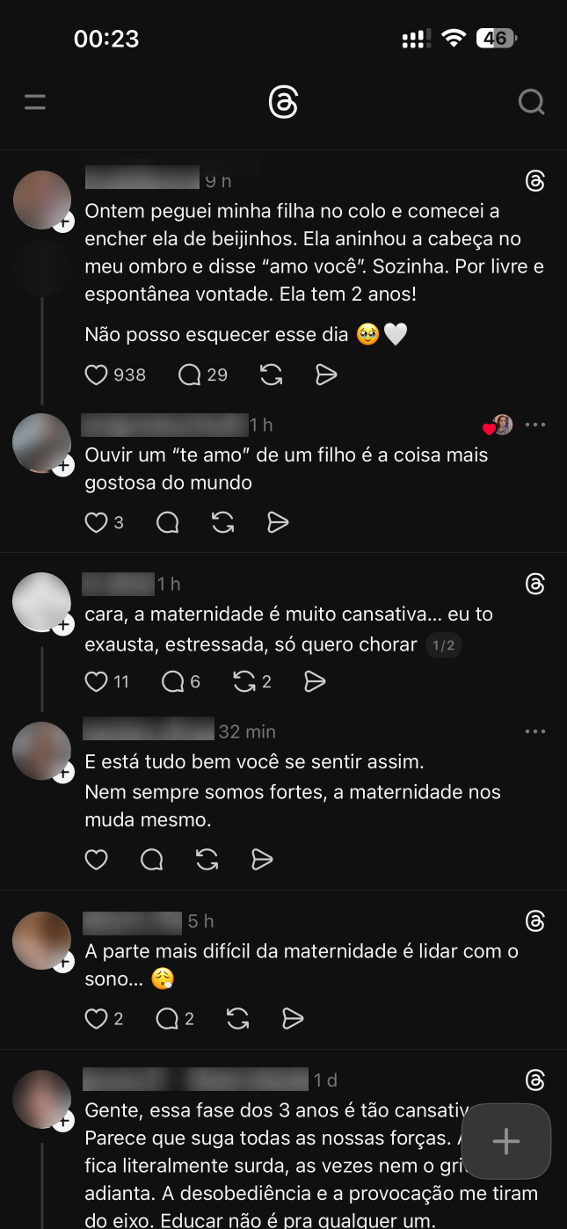Tap the search magnifier icon
The image size is (567, 1229).
click(x=531, y=102)
